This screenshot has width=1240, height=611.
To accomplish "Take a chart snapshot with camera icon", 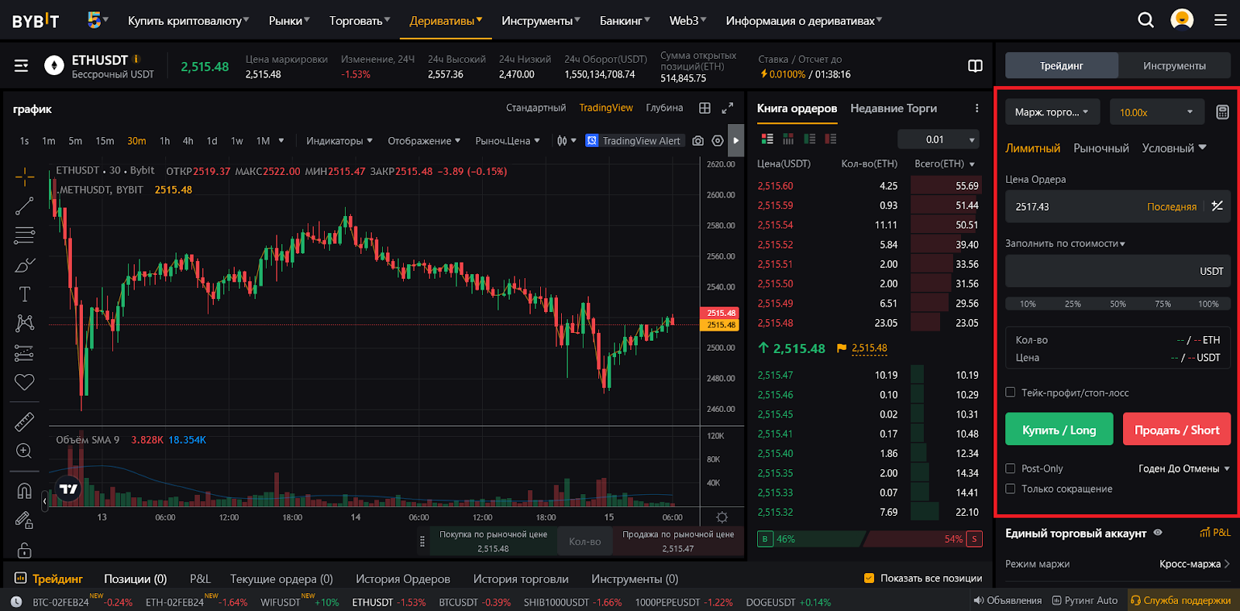I will click(x=697, y=141).
